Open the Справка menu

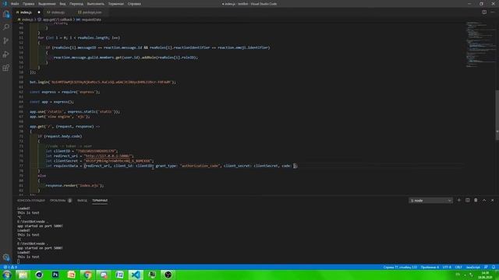point(134,4)
